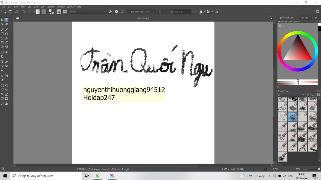321x180 pixels.
Task: Open the brush presets chooser grid
Action: [65, 12]
